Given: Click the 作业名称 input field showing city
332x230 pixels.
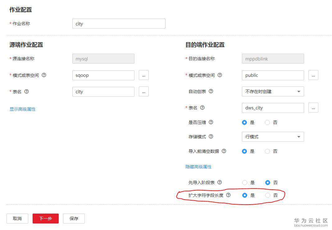Looking at the screenshot, I should click(x=119, y=23).
